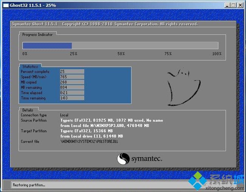Click the Time remaining value 1:03
246x192 pixels.
point(72,98)
